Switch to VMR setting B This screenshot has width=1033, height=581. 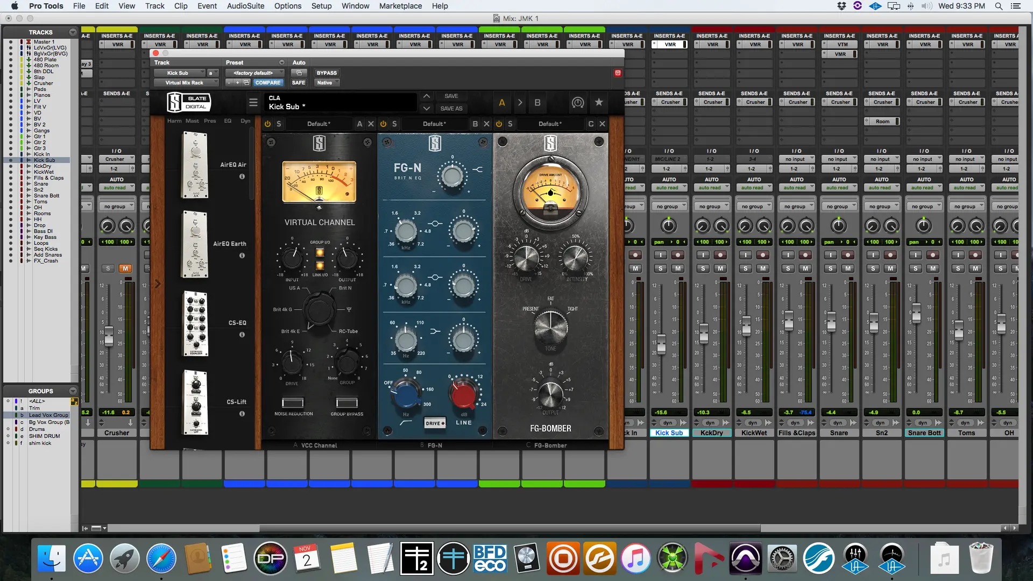pyautogui.click(x=537, y=102)
